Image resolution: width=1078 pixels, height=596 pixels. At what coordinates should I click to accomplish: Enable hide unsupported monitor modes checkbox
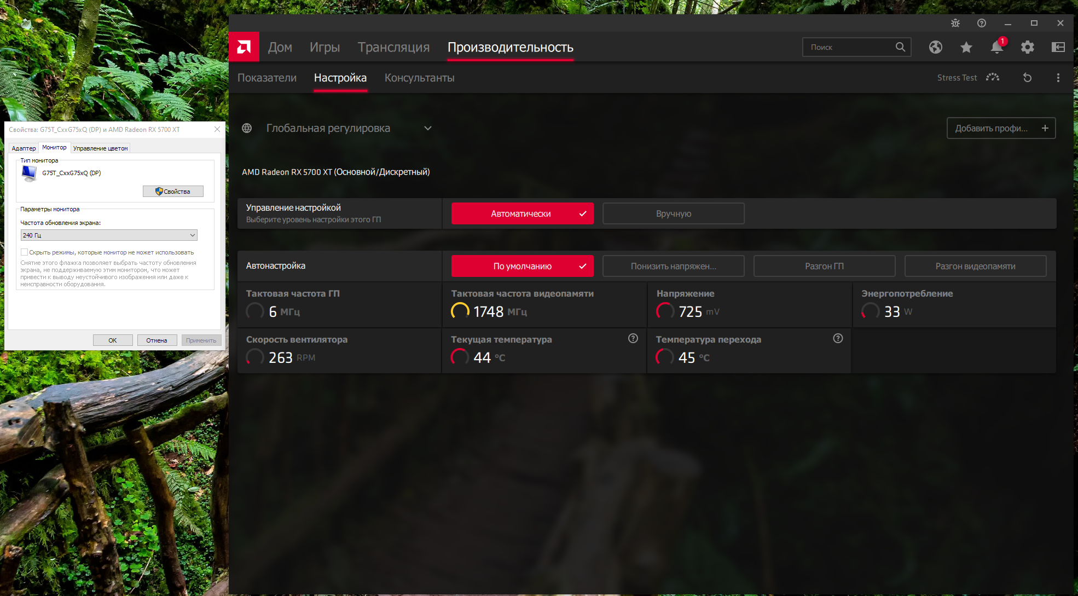25,252
